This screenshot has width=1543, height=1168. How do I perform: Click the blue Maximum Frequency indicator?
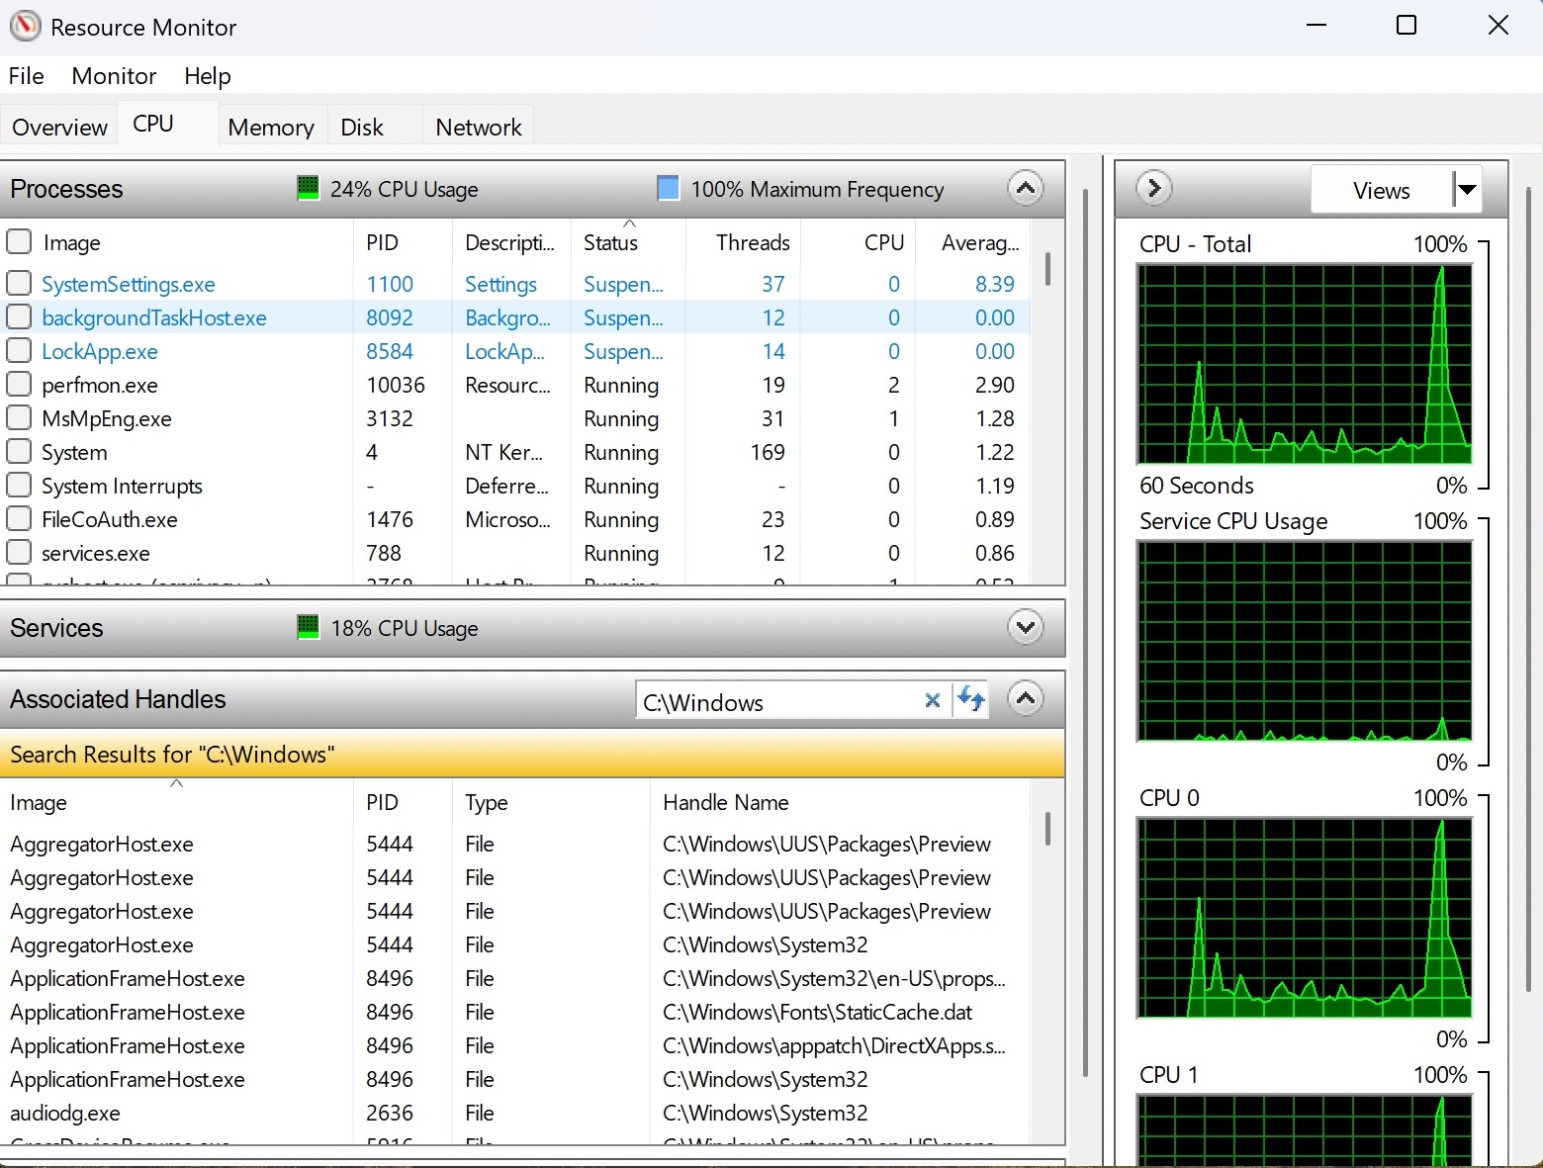coord(668,188)
